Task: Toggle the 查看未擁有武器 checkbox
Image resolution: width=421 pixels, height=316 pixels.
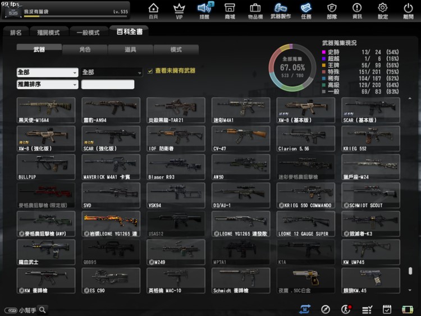Action: coord(150,71)
